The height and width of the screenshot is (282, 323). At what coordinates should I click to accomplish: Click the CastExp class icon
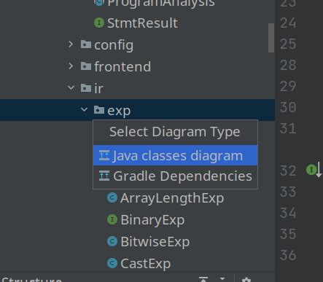[112, 263]
